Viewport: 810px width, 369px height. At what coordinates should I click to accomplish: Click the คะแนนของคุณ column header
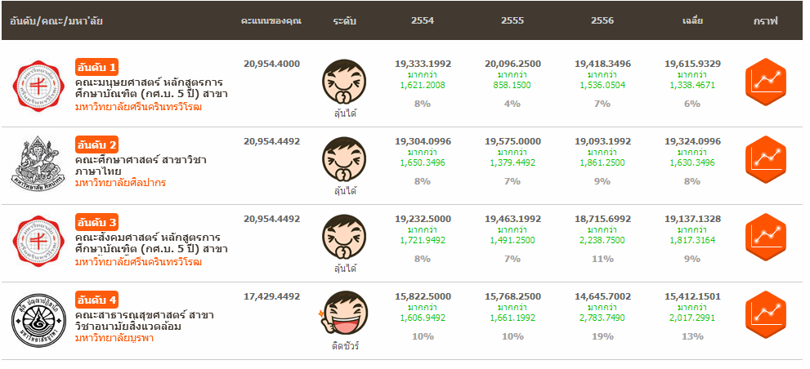tap(271, 20)
